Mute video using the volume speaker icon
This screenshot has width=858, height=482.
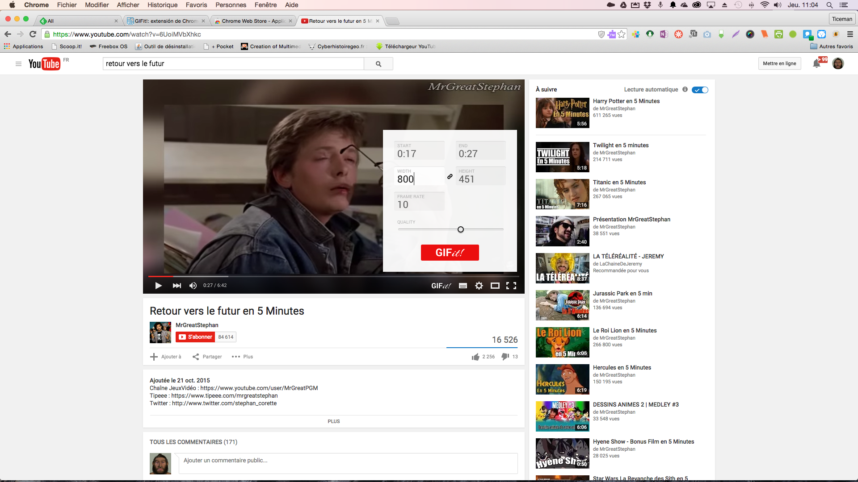tap(193, 286)
